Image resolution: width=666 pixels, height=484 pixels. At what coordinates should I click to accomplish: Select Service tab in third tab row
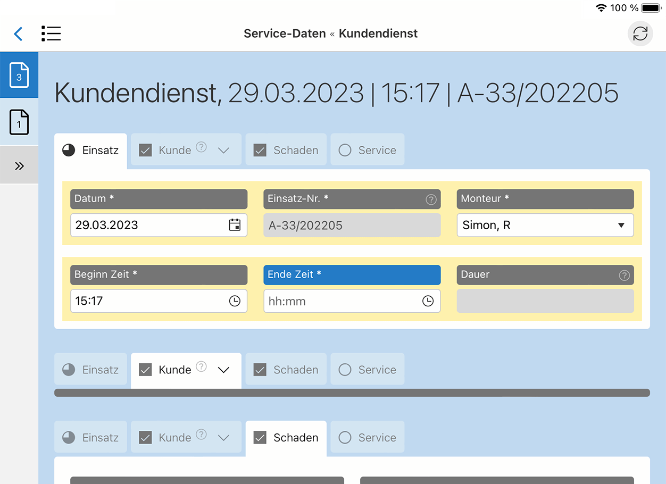point(368,438)
